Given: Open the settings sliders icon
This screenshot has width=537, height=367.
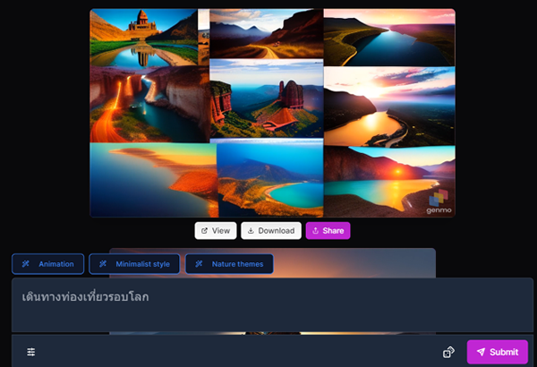Looking at the screenshot, I should [31, 352].
